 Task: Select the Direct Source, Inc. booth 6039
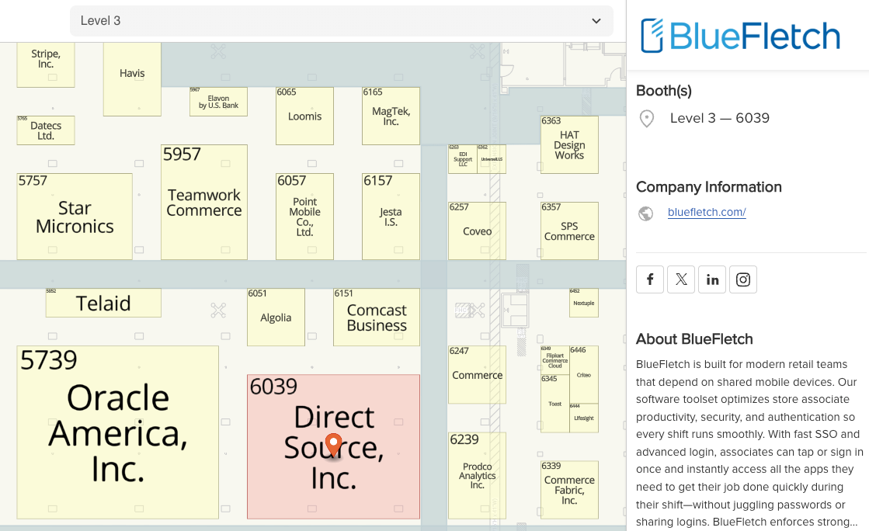point(333,446)
